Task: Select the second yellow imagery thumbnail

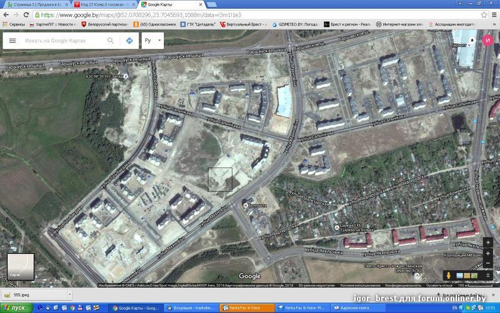Action: [467, 275]
